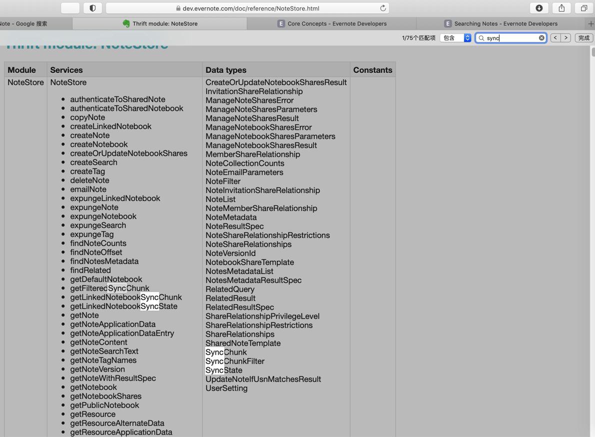Open the NoteStore module link
595x437 pixels.
[x=25, y=82]
